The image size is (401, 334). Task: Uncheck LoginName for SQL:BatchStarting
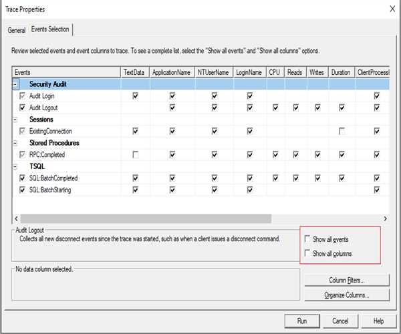(x=250, y=190)
